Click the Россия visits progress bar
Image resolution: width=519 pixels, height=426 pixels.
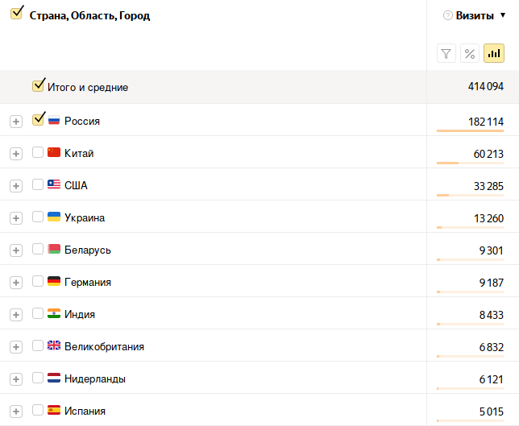(x=470, y=130)
